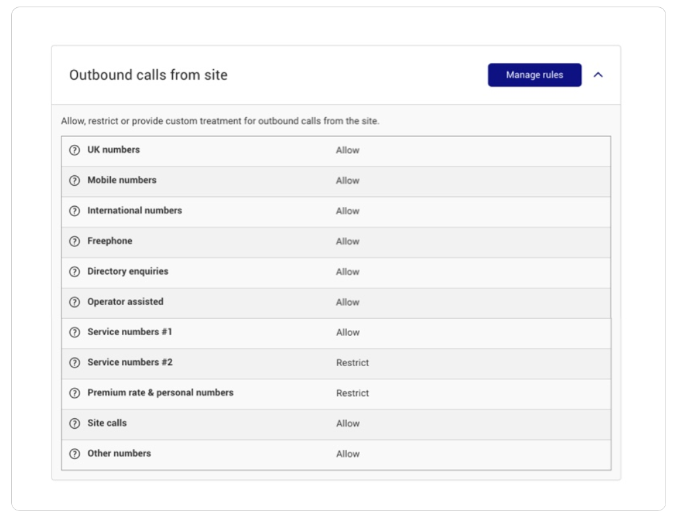Image resolution: width=680 pixels, height=515 pixels.
Task: Click the Other numbers label
Action: pos(119,454)
